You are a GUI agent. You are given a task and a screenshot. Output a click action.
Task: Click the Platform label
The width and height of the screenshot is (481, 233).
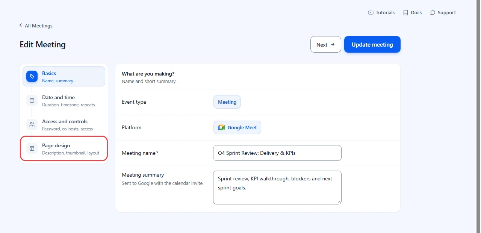[132, 127]
